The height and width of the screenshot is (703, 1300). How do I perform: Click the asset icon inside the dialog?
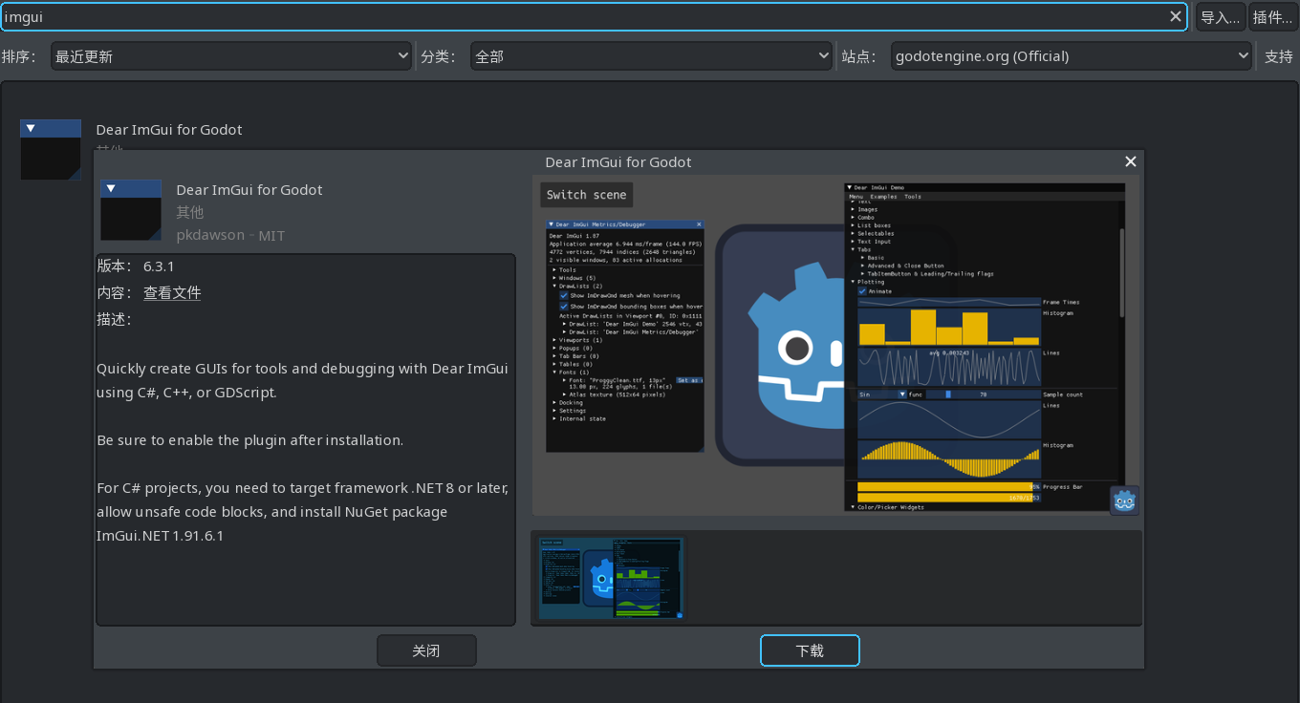pyautogui.click(x=131, y=210)
